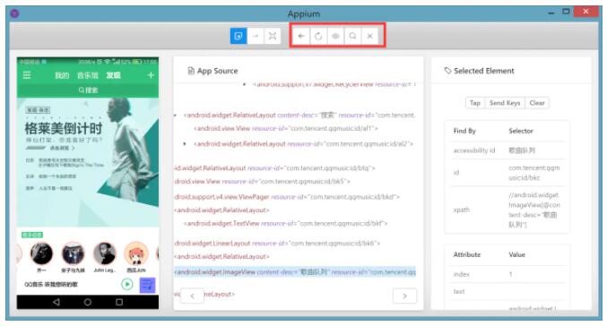Click the Selected Element panel heading

pyautogui.click(x=480, y=71)
